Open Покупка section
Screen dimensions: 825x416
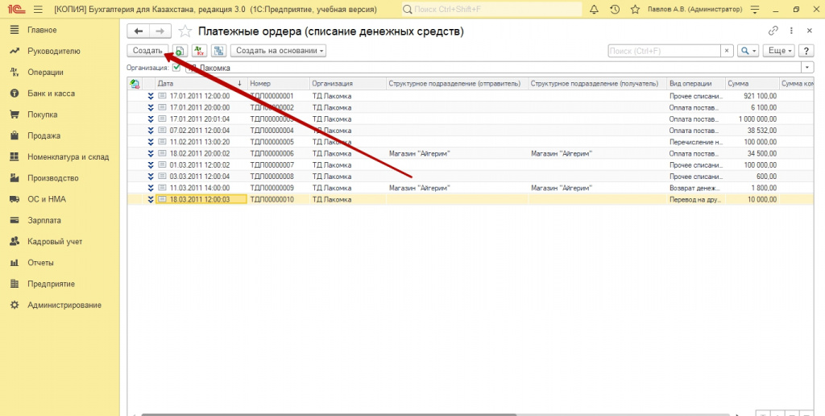pos(42,114)
